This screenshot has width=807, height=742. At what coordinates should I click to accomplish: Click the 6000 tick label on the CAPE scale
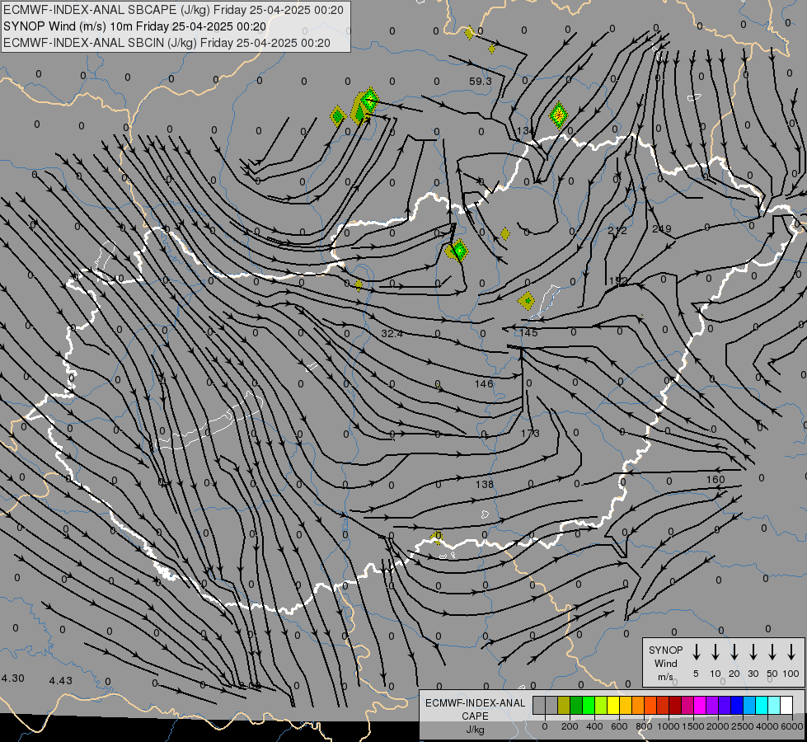click(792, 726)
